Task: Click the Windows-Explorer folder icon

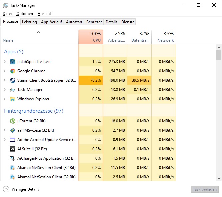Action: pos(13,99)
